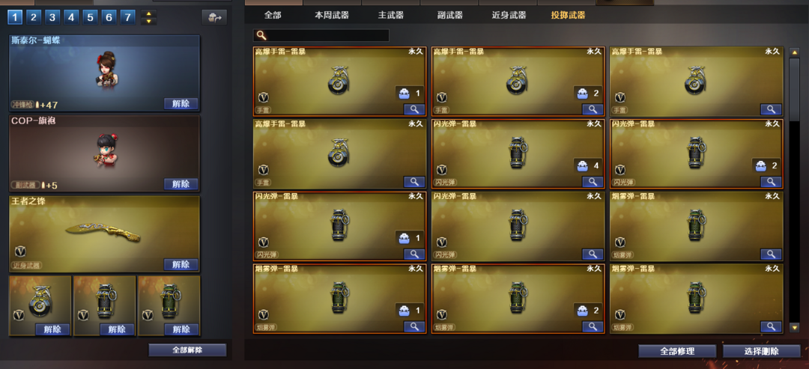Select loadout slot number 5
This screenshot has width=809, height=369.
pyautogui.click(x=90, y=17)
